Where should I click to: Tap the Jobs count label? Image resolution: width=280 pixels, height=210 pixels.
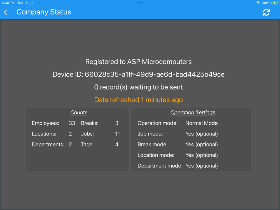(x=87, y=134)
